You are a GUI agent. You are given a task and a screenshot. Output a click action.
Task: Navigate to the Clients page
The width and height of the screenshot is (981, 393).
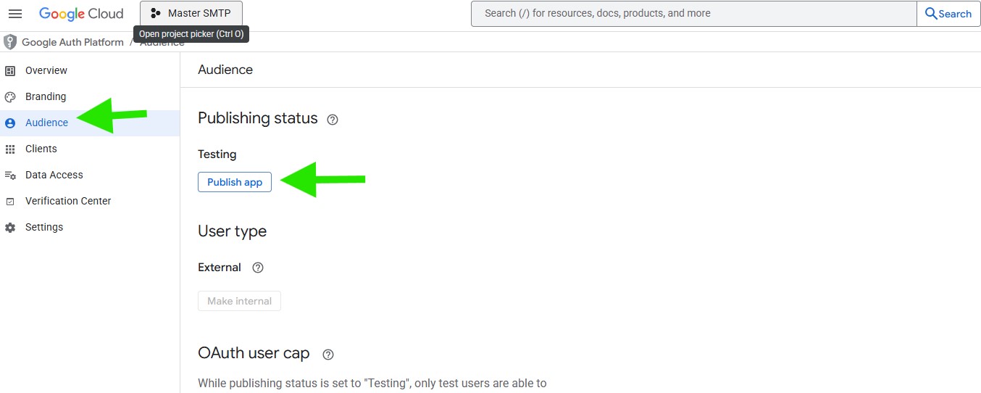tap(41, 149)
